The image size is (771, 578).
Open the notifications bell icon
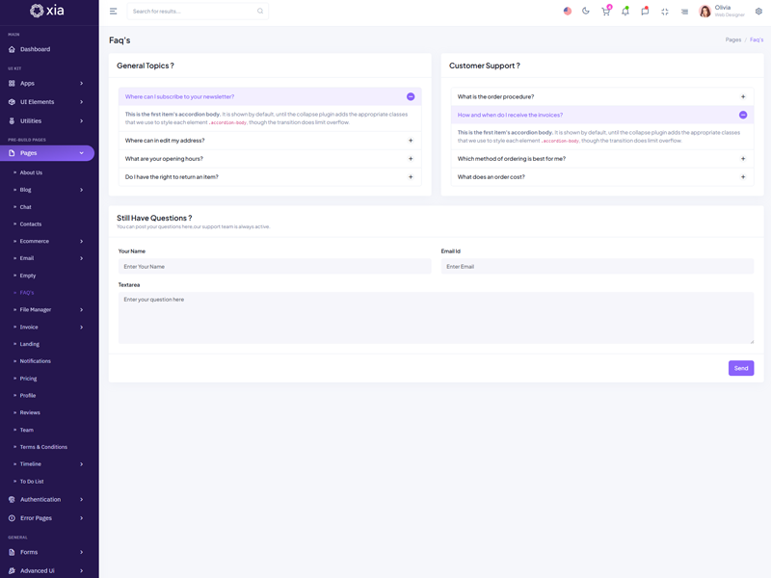pyautogui.click(x=625, y=12)
